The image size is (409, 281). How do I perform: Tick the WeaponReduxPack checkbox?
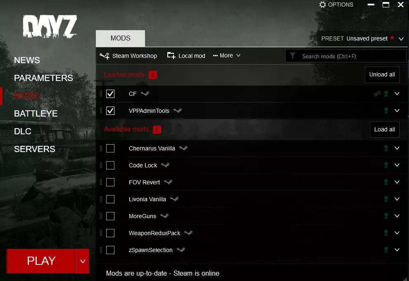(110, 233)
